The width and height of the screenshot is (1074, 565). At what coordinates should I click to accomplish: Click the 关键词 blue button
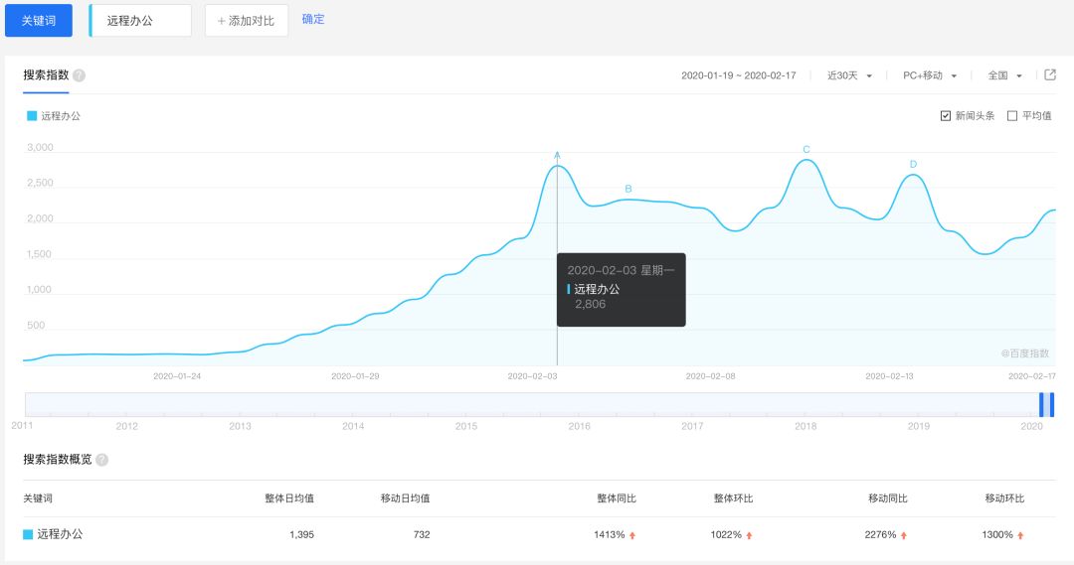(39, 20)
